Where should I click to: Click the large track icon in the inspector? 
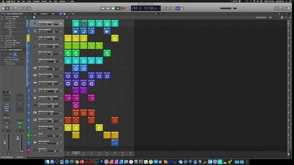pyautogui.click(x=15, y=54)
